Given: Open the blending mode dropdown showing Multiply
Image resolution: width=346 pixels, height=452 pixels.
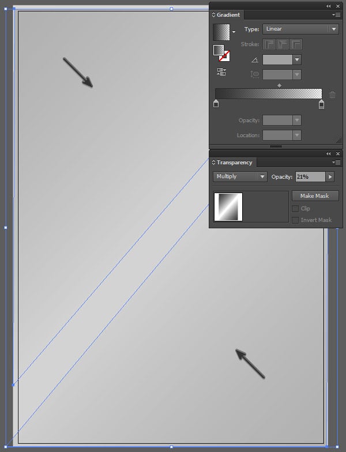Looking at the screenshot, I should 240,176.
